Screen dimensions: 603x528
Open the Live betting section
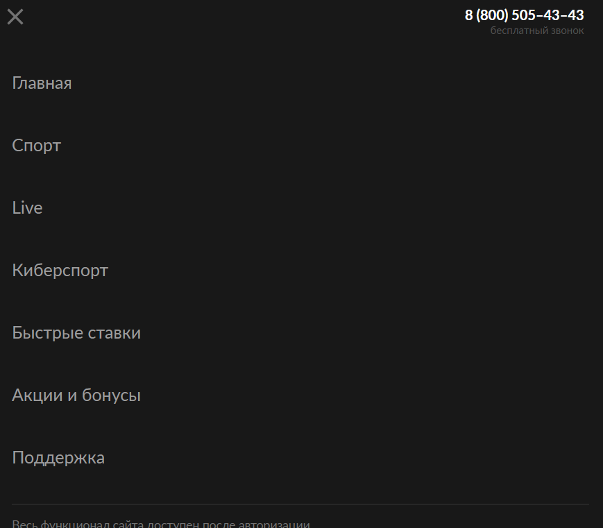[x=27, y=207]
